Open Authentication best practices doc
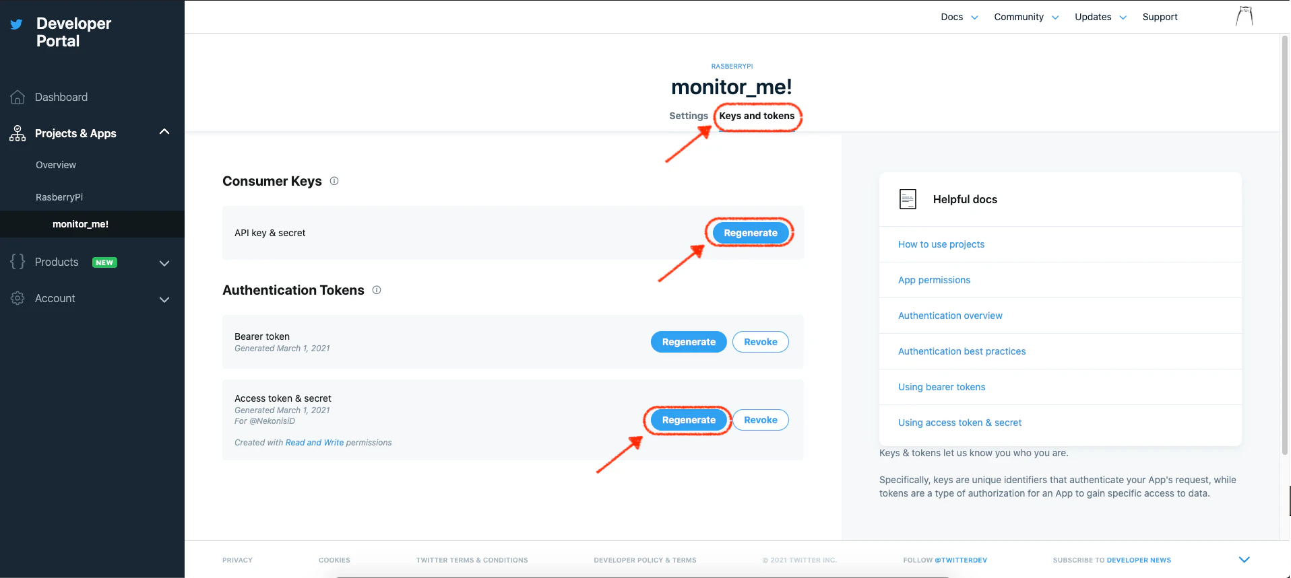The height and width of the screenshot is (578, 1291). 962,351
